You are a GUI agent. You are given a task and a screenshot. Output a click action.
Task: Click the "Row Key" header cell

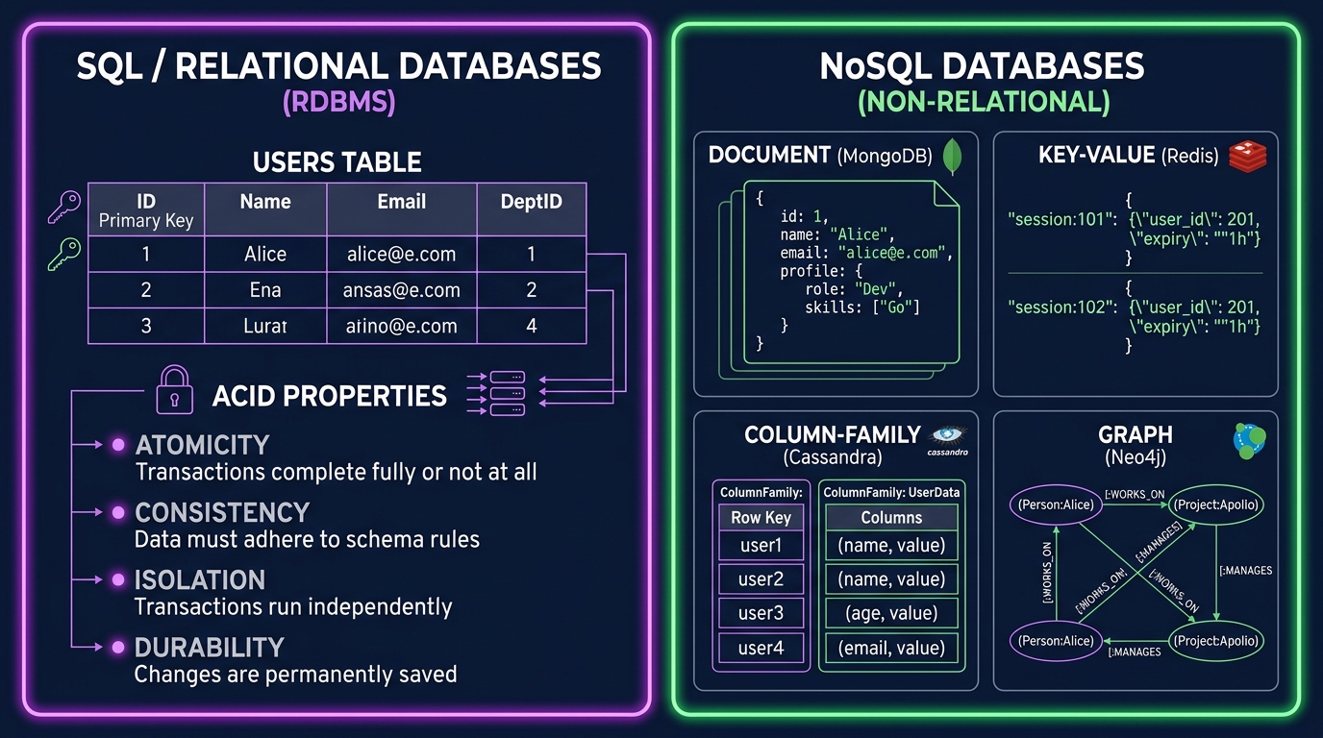(761, 517)
